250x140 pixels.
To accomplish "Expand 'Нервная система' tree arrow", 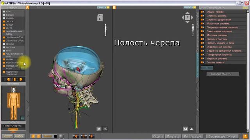I will [x=204, y=59].
